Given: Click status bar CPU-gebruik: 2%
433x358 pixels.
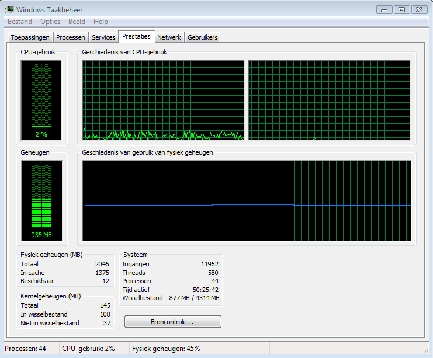Looking at the screenshot, I should click(x=88, y=349).
